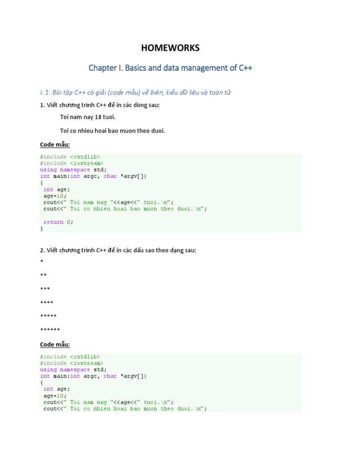Viewport: 341px width, 455px height.
Task: Click the HOMEWORKS title heading
Action: pyautogui.click(x=170, y=48)
